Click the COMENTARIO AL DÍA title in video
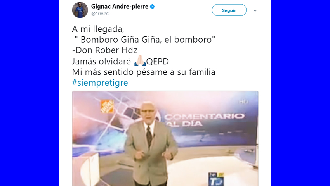This screenshot has height=186, width=330. coord(204,120)
